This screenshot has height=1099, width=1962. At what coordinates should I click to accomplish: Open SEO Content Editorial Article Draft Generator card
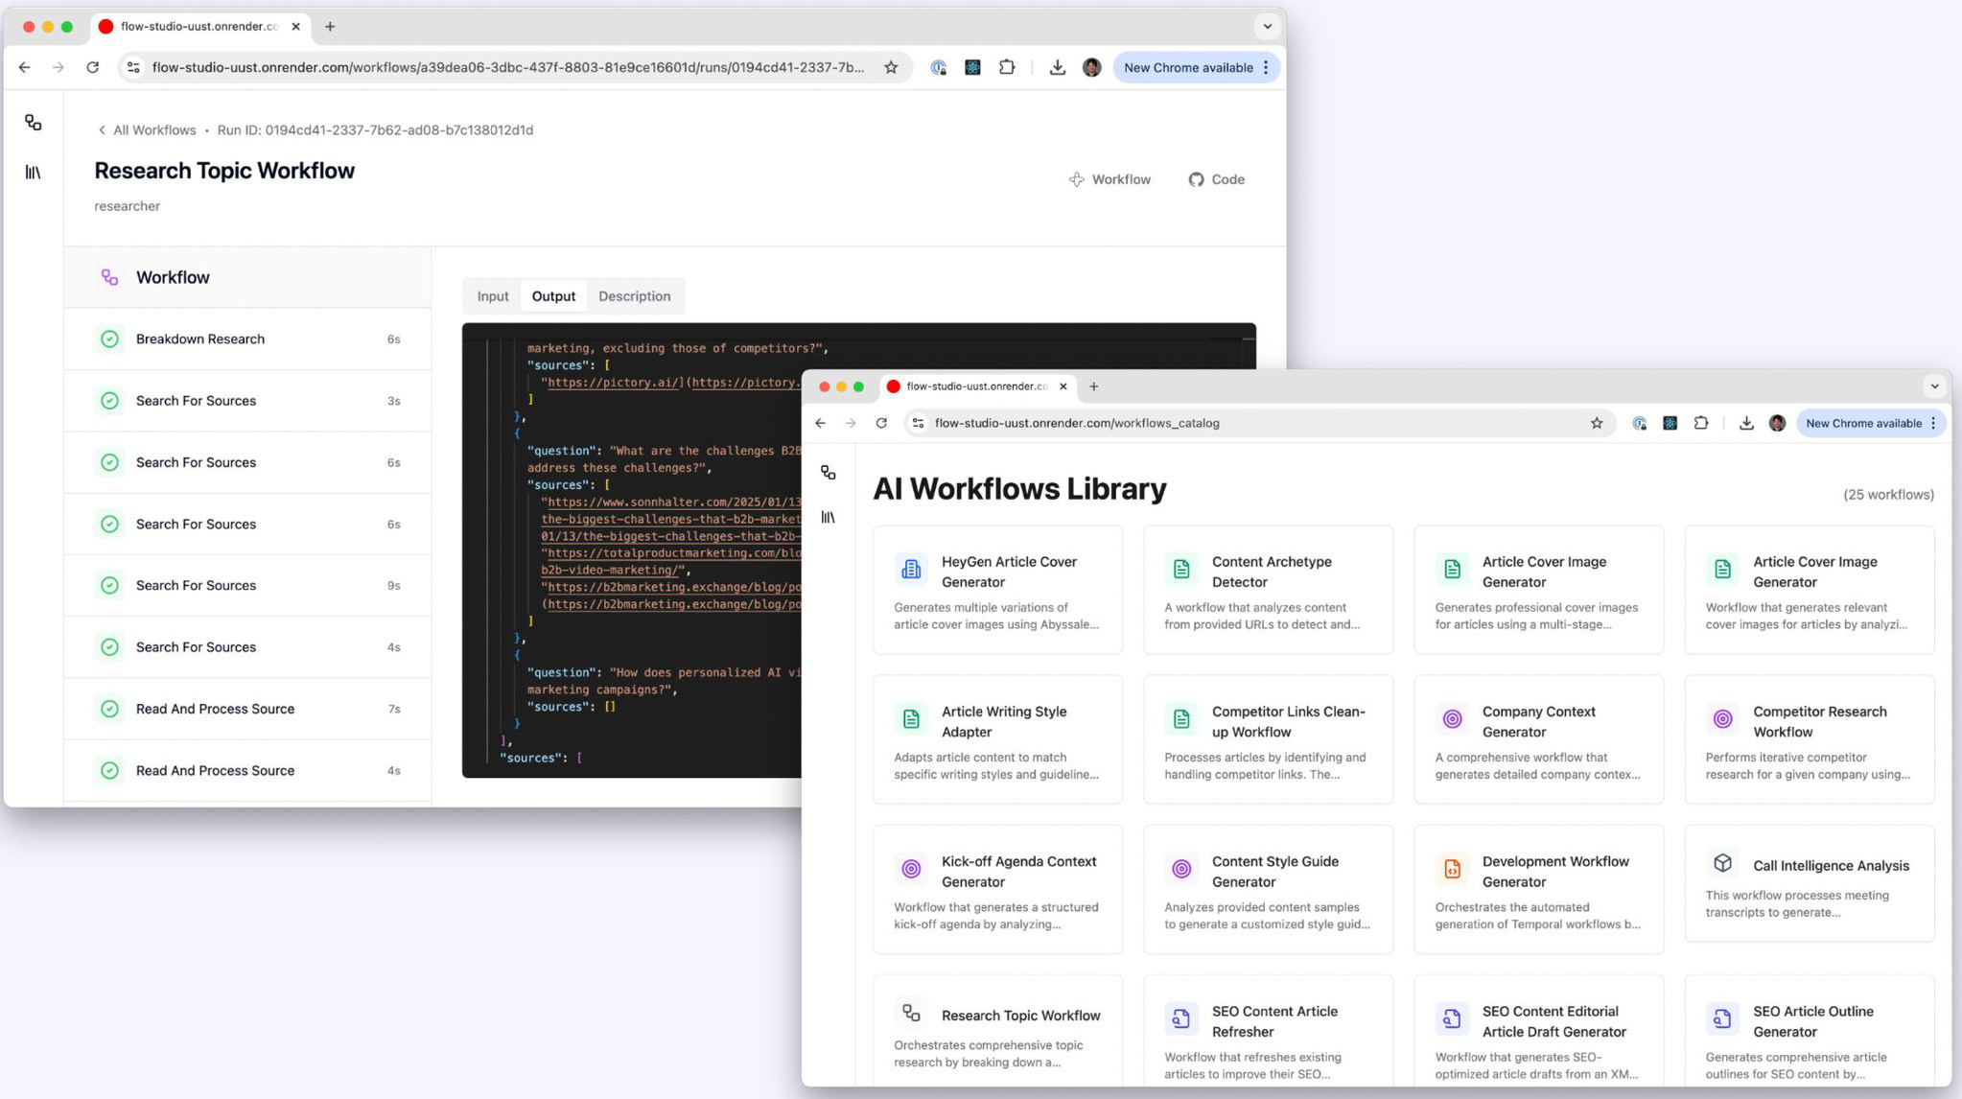tap(1538, 1031)
